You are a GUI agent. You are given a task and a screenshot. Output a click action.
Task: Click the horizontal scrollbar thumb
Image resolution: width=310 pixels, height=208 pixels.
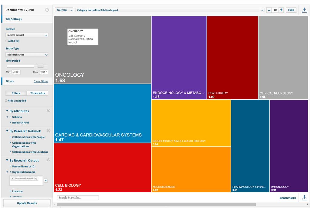pos(156,204)
